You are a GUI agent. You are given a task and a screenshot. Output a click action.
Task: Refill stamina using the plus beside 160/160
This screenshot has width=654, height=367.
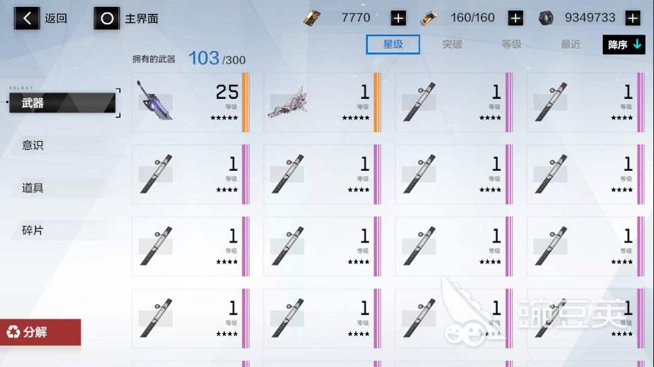[x=515, y=18]
